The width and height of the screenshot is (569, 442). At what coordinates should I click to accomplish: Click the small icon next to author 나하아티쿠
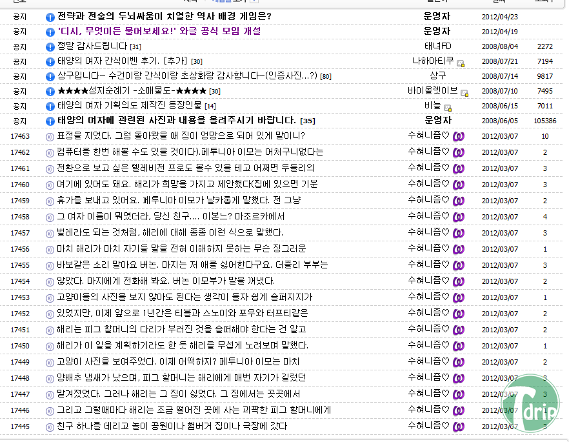coord(461,63)
